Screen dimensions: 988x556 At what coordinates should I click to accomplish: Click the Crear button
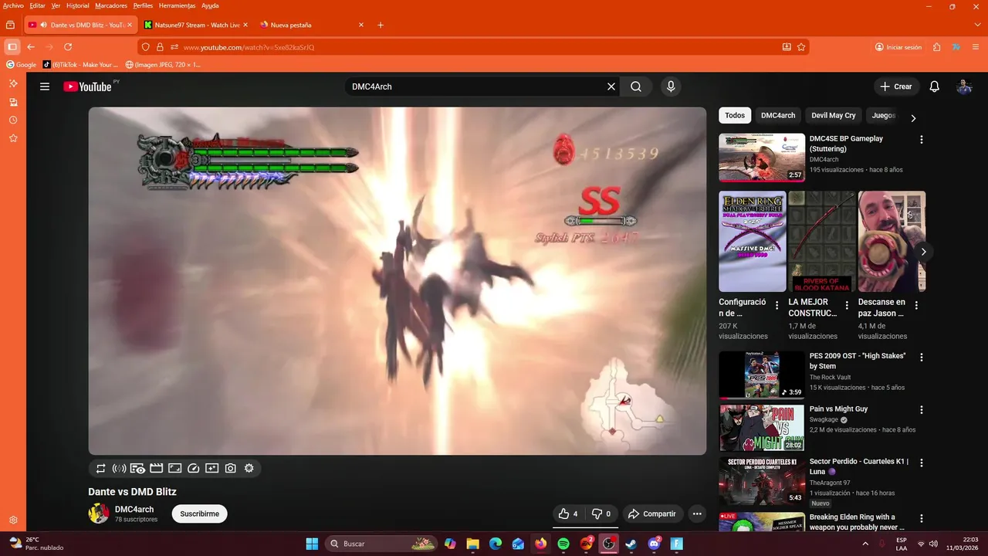tap(897, 86)
